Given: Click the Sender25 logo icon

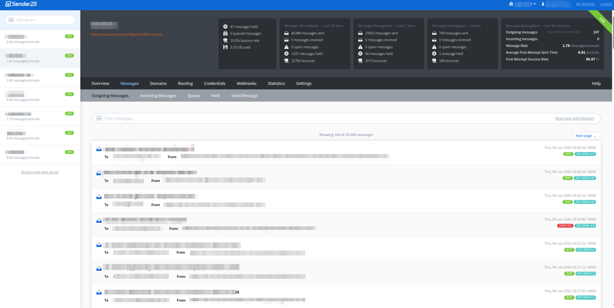Looking at the screenshot, I should [x=8, y=4].
